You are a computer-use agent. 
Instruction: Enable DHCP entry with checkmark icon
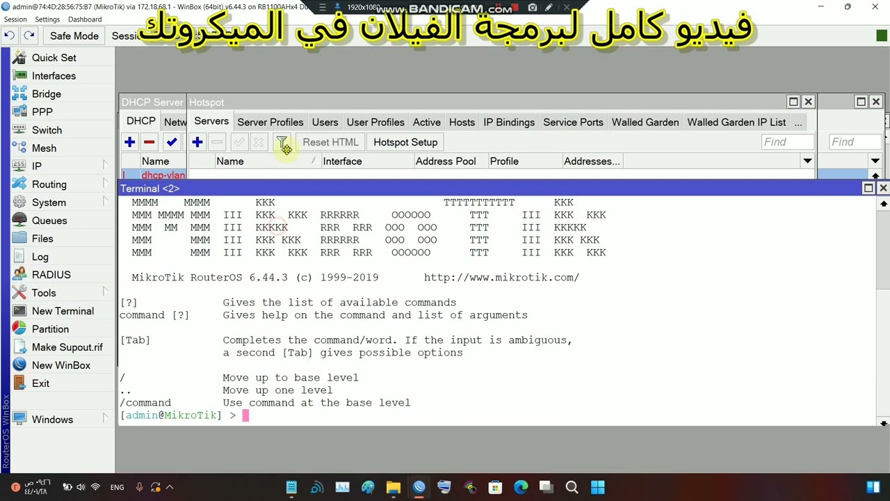pyautogui.click(x=172, y=142)
